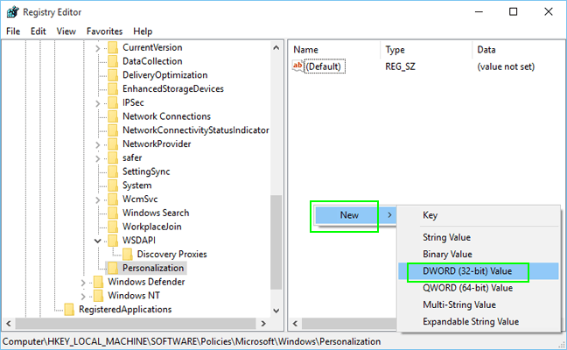Click the RegisteredApplications folder icon
Screen dimensions: 567x350
(69, 309)
